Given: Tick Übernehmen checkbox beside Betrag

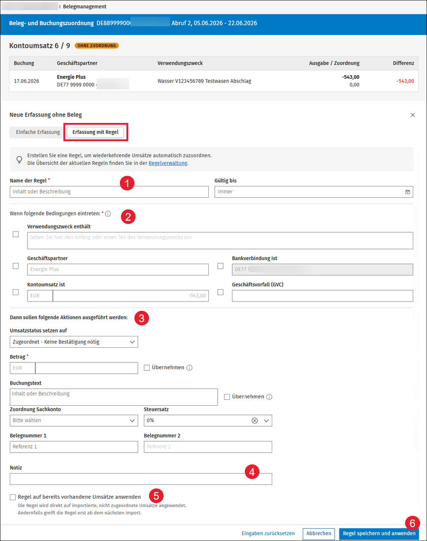Looking at the screenshot, I should (147, 368).
